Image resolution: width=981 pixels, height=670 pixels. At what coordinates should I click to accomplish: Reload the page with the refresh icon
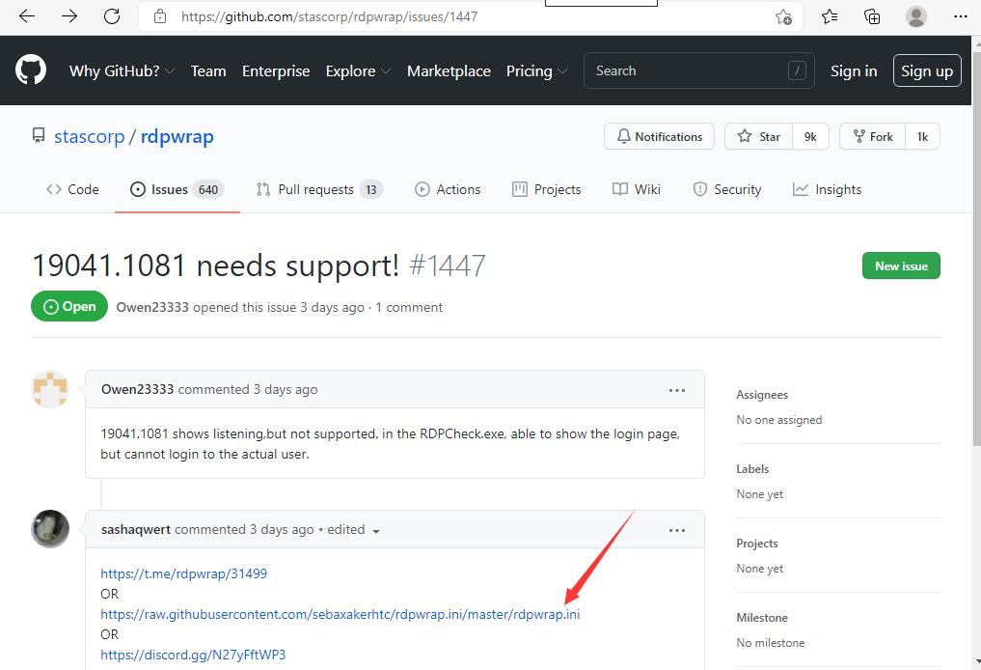tap(112, 16)
